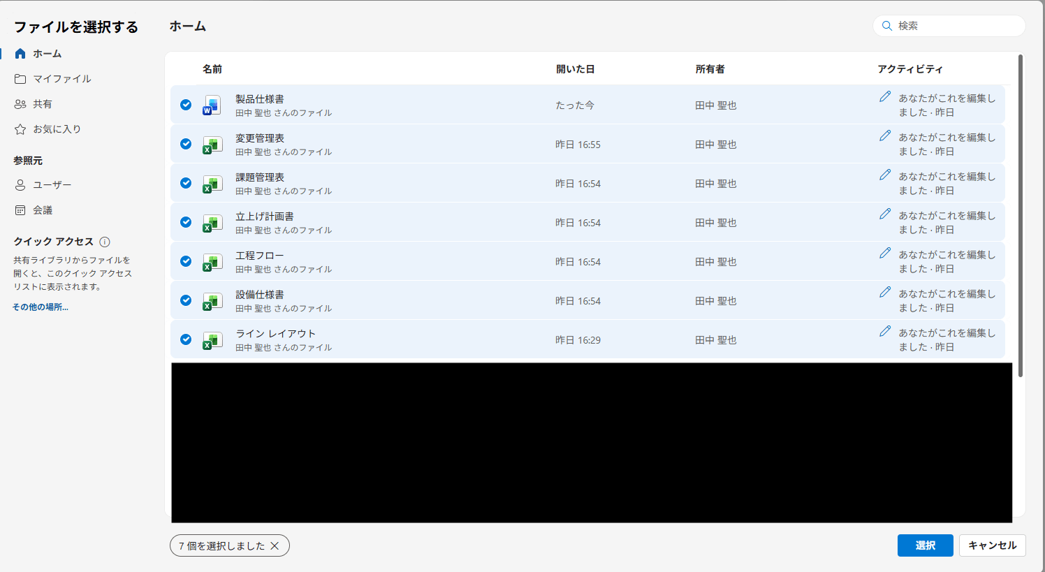This screenshot has height=572, width=1045.
Task: Click the 所有者 column header
Action: [x=710, y=69]
